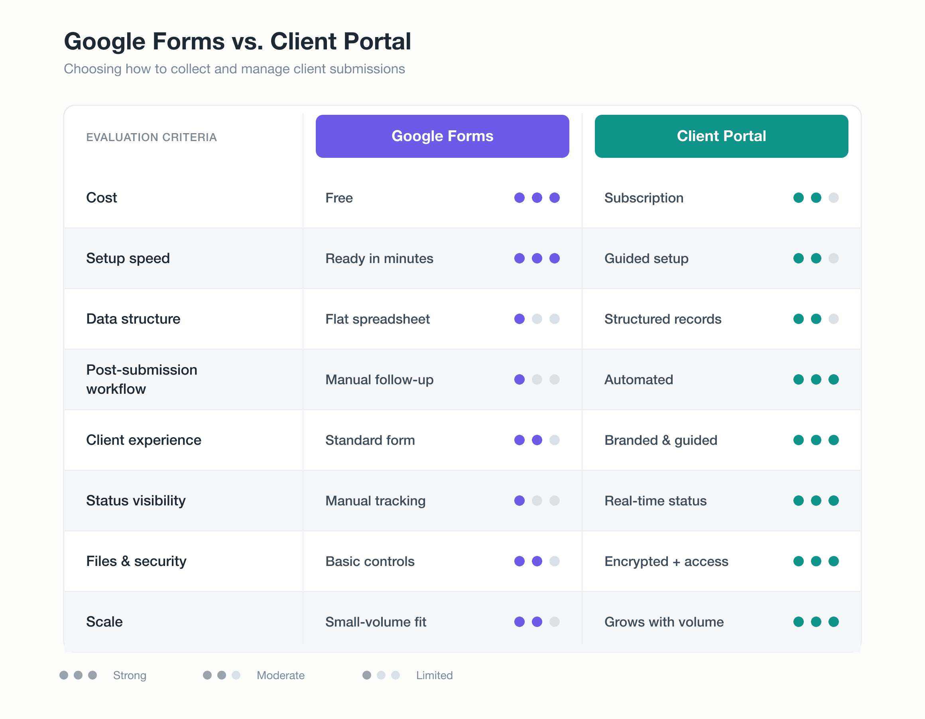Click the 'Post-submission workflow' criterion label

click(142, 379)
